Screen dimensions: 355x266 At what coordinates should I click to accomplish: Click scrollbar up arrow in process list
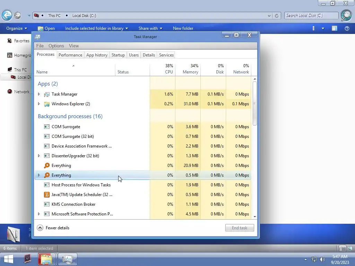255,79
